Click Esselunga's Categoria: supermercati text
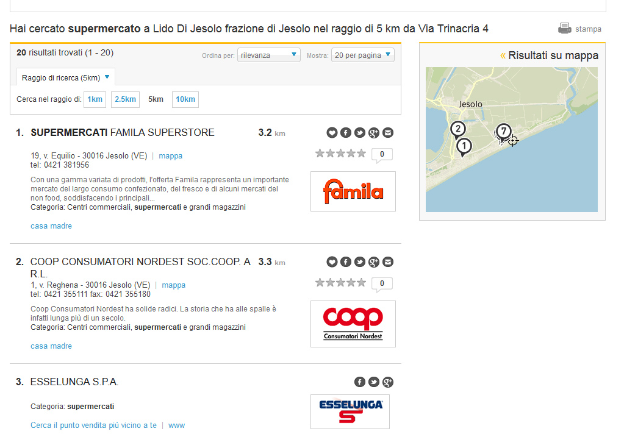 pos(73,407)
